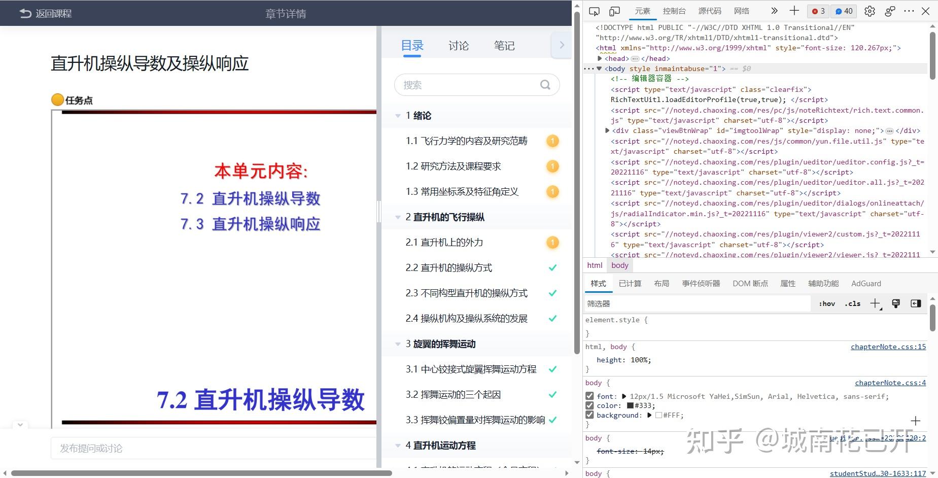Add a new DevTools tab with plus icon
938x478 pixels.
(x=794, y=11)
